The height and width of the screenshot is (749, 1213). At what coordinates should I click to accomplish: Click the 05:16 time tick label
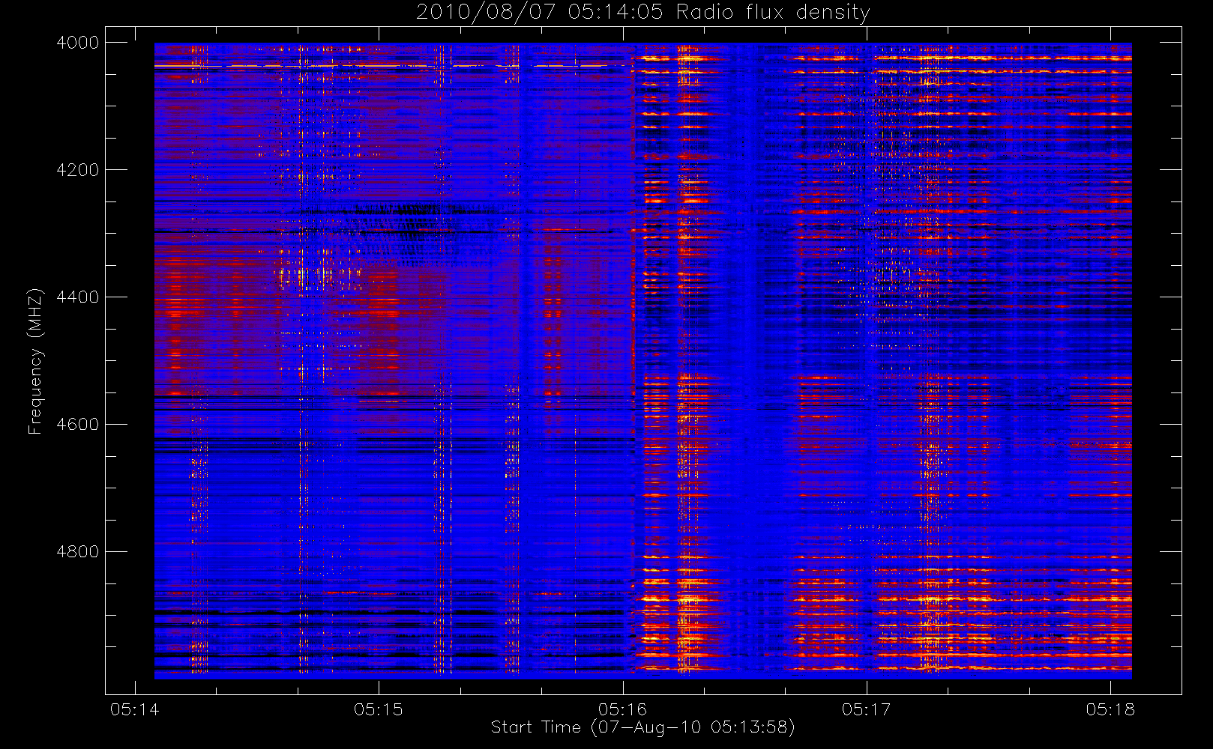tap(622, 709)
